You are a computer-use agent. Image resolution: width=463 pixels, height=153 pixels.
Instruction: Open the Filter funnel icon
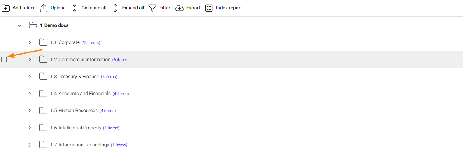pos(152,8)
